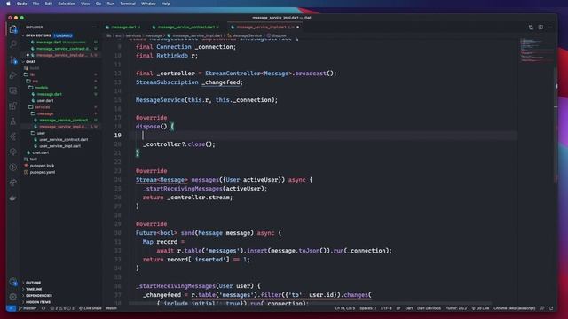Open the Run menu
This screenshot has width=568, height=319.
[x=110, y=4]
